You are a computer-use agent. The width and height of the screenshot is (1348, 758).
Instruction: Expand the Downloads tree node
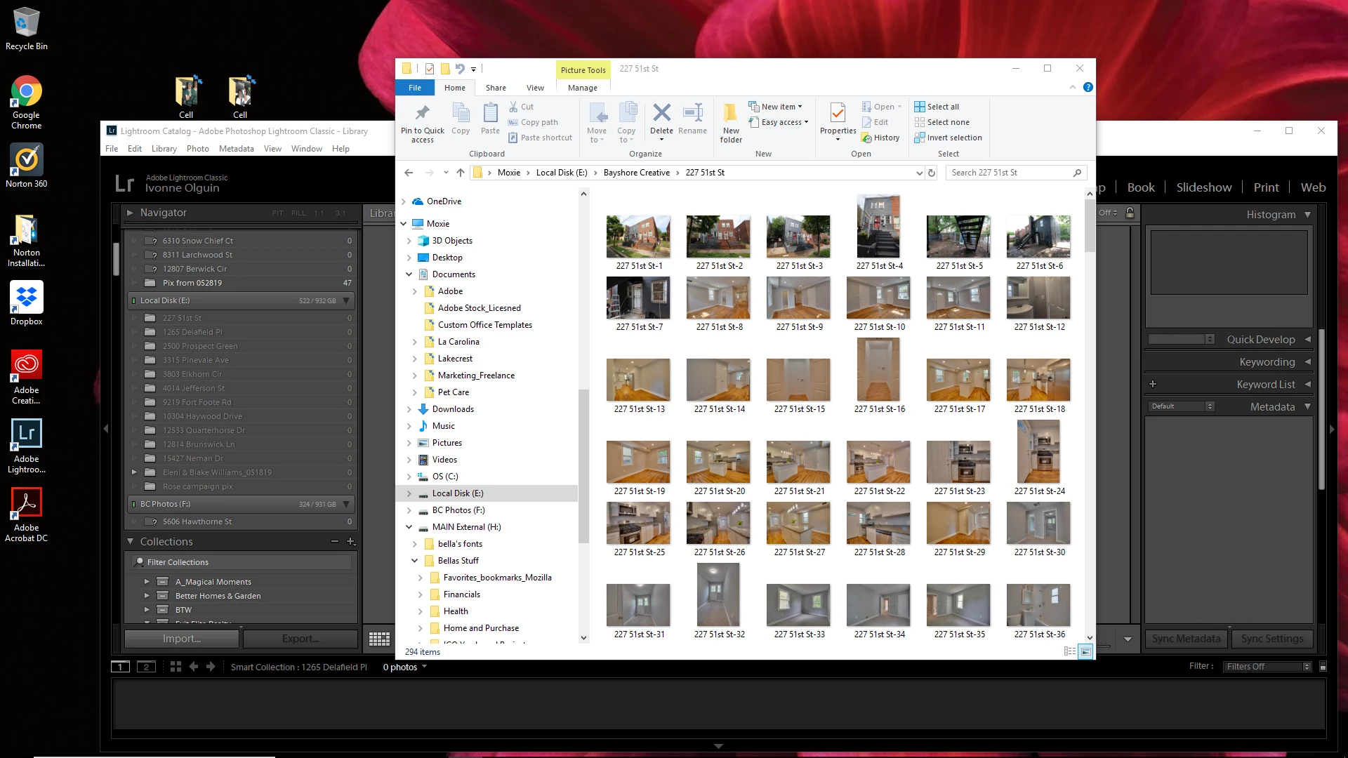tap(409, 409)
